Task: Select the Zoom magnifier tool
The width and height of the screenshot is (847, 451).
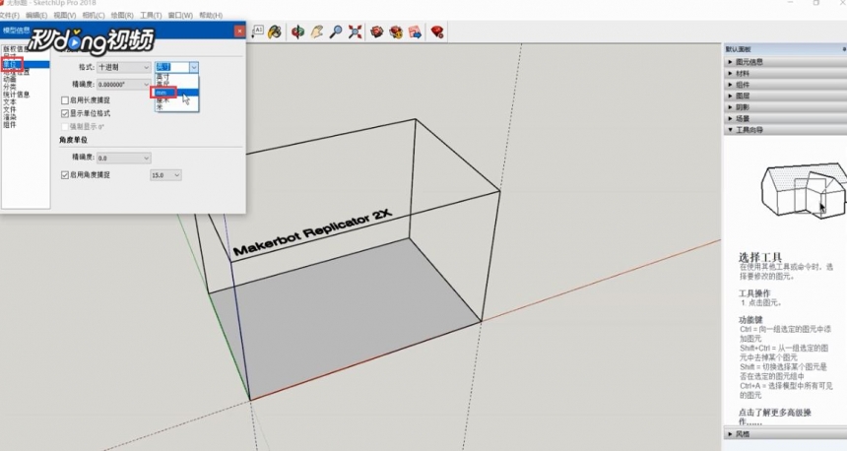Action: coord(336,32)
